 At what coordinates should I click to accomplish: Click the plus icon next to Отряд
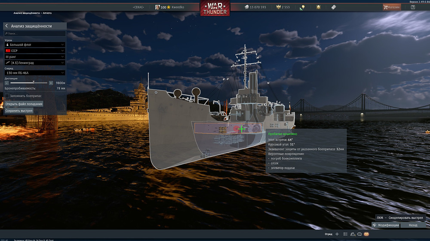pos(337,234)
